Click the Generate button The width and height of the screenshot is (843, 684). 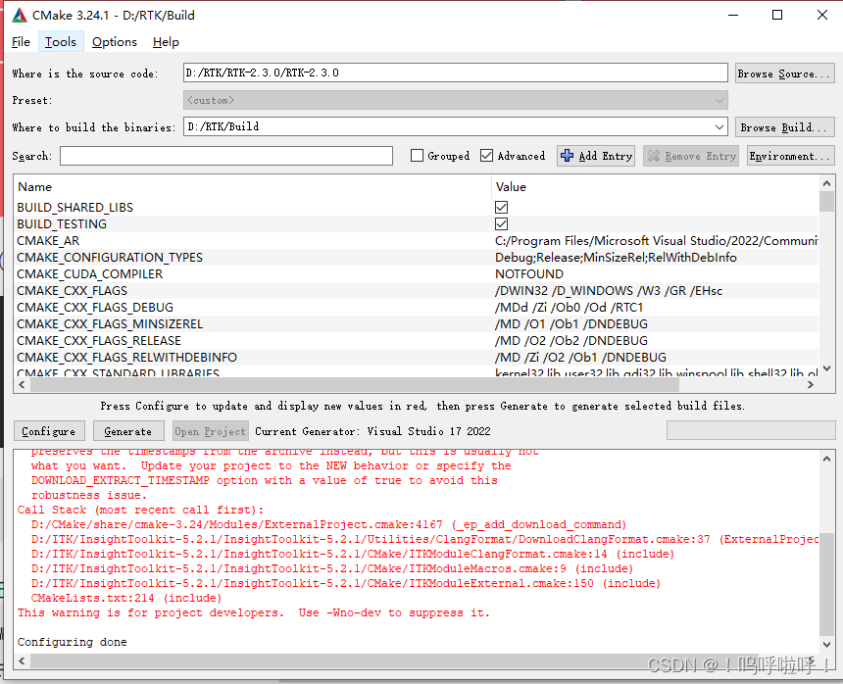pyautogui.click(x=128, y=430)
